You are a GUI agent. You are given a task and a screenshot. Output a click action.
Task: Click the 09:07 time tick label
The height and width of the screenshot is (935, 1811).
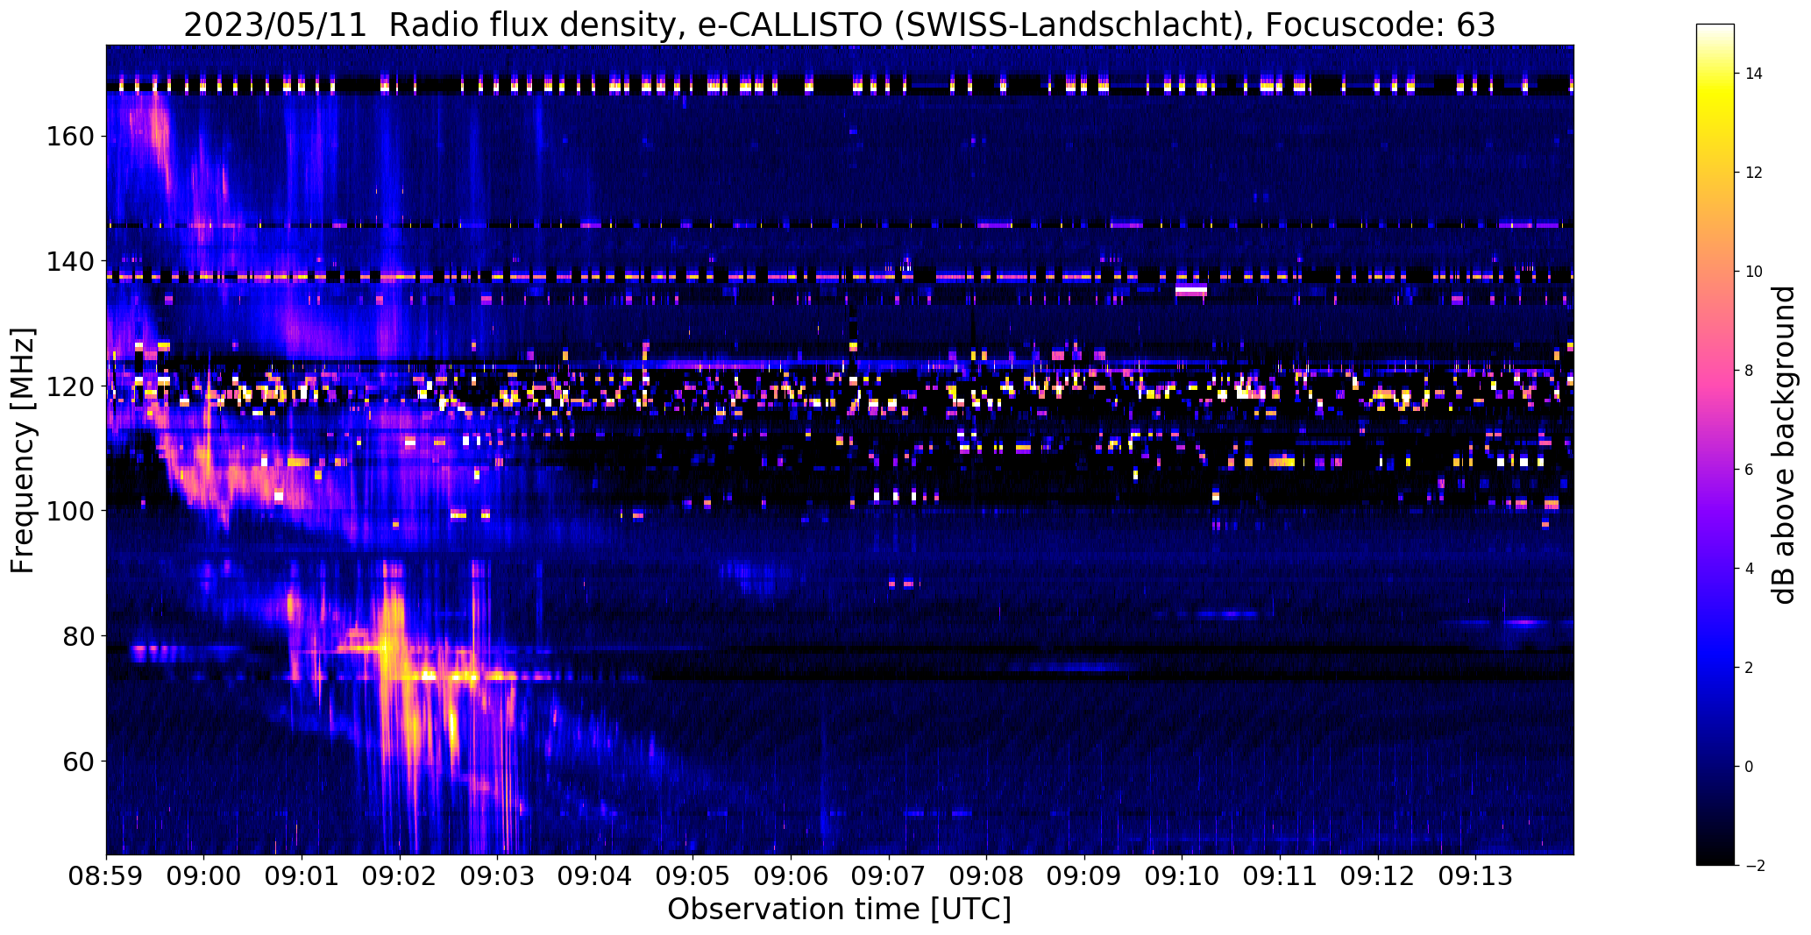tap(889, 877)
